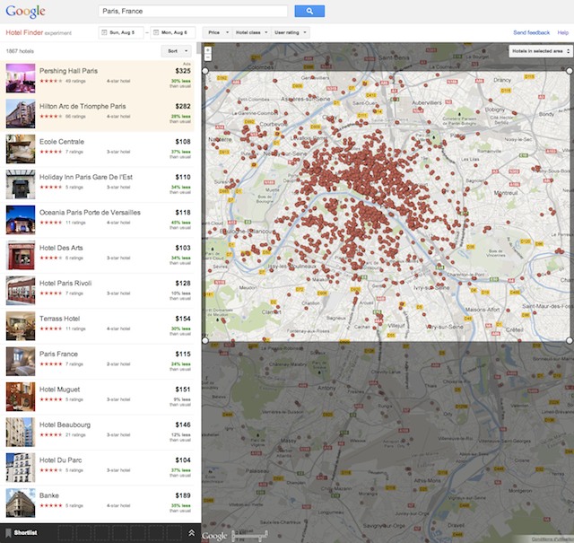Click the hotel list scrollbar thumb
Screen dimensions: 574x543
(x=199, y=48)
